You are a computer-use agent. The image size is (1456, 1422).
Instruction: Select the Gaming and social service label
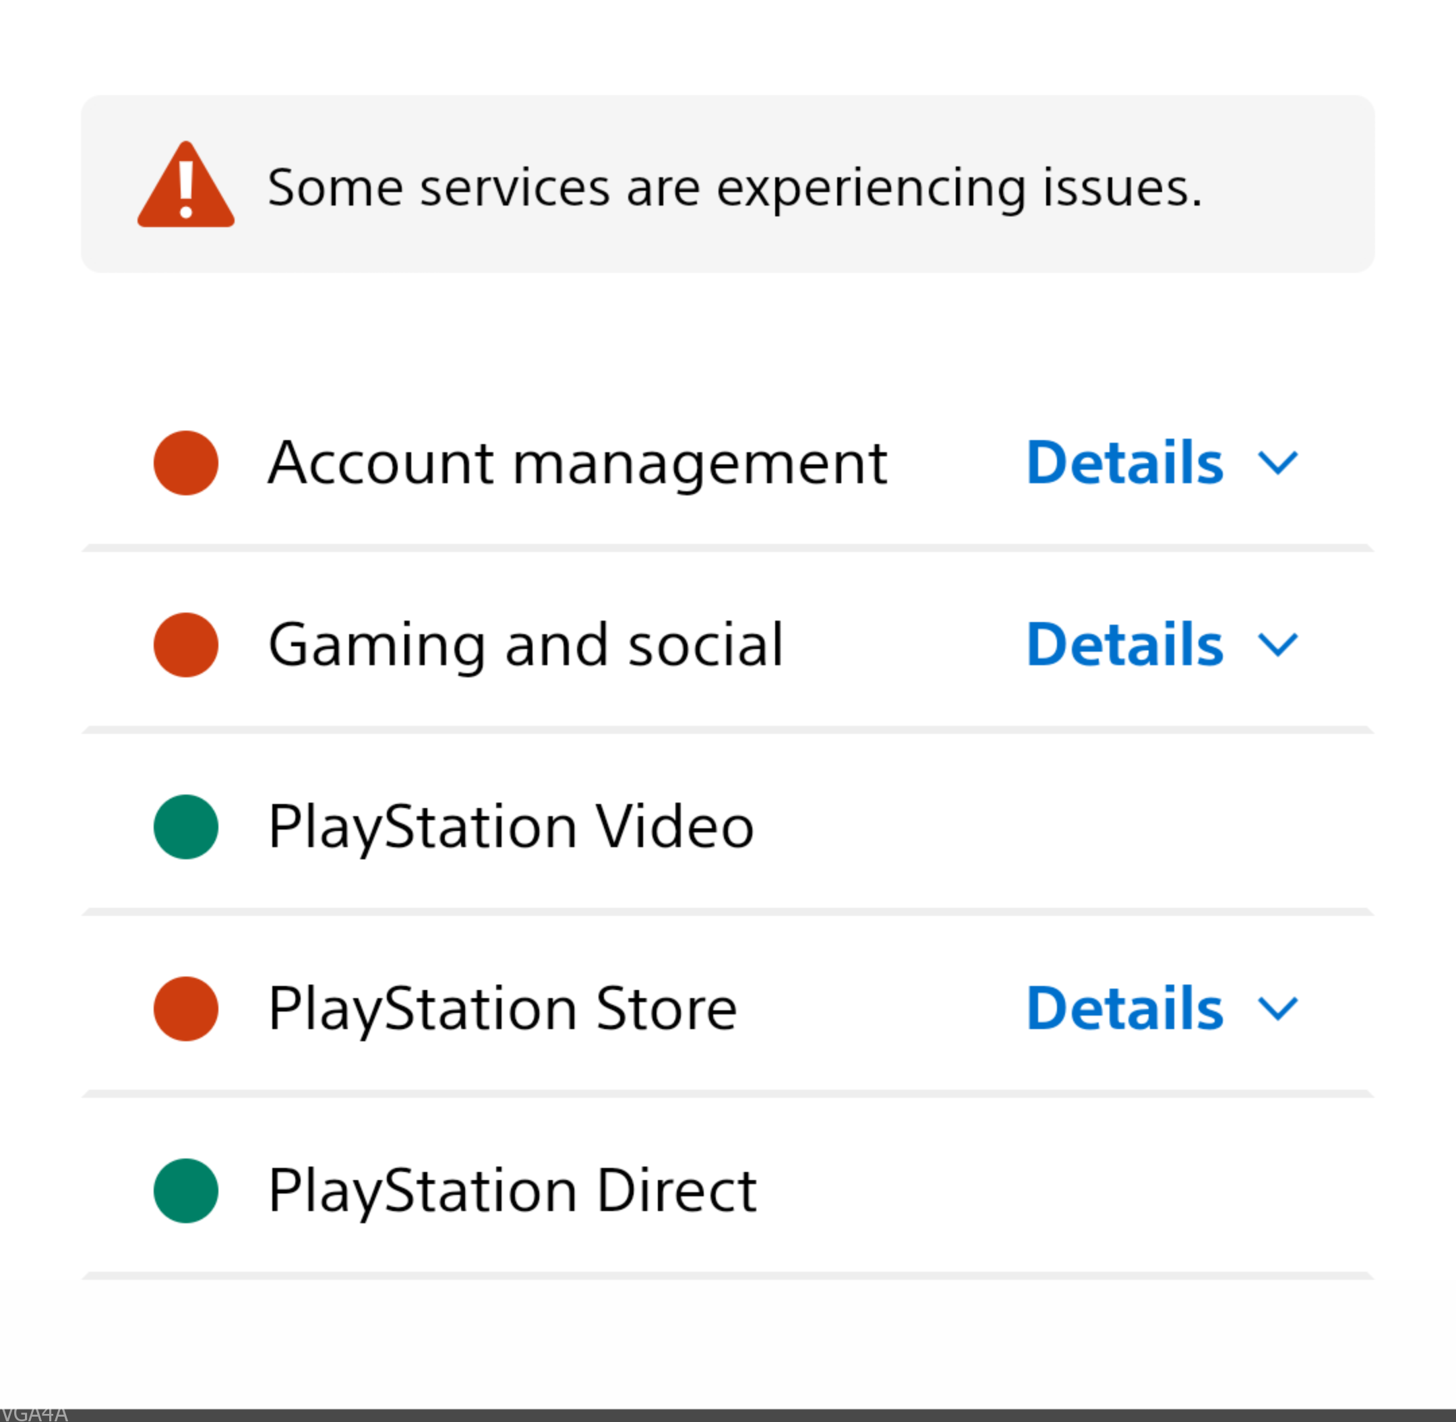(525, 645)
